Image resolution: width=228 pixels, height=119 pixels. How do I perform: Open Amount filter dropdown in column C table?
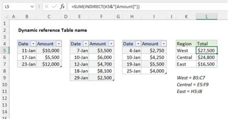click(59, 44)
